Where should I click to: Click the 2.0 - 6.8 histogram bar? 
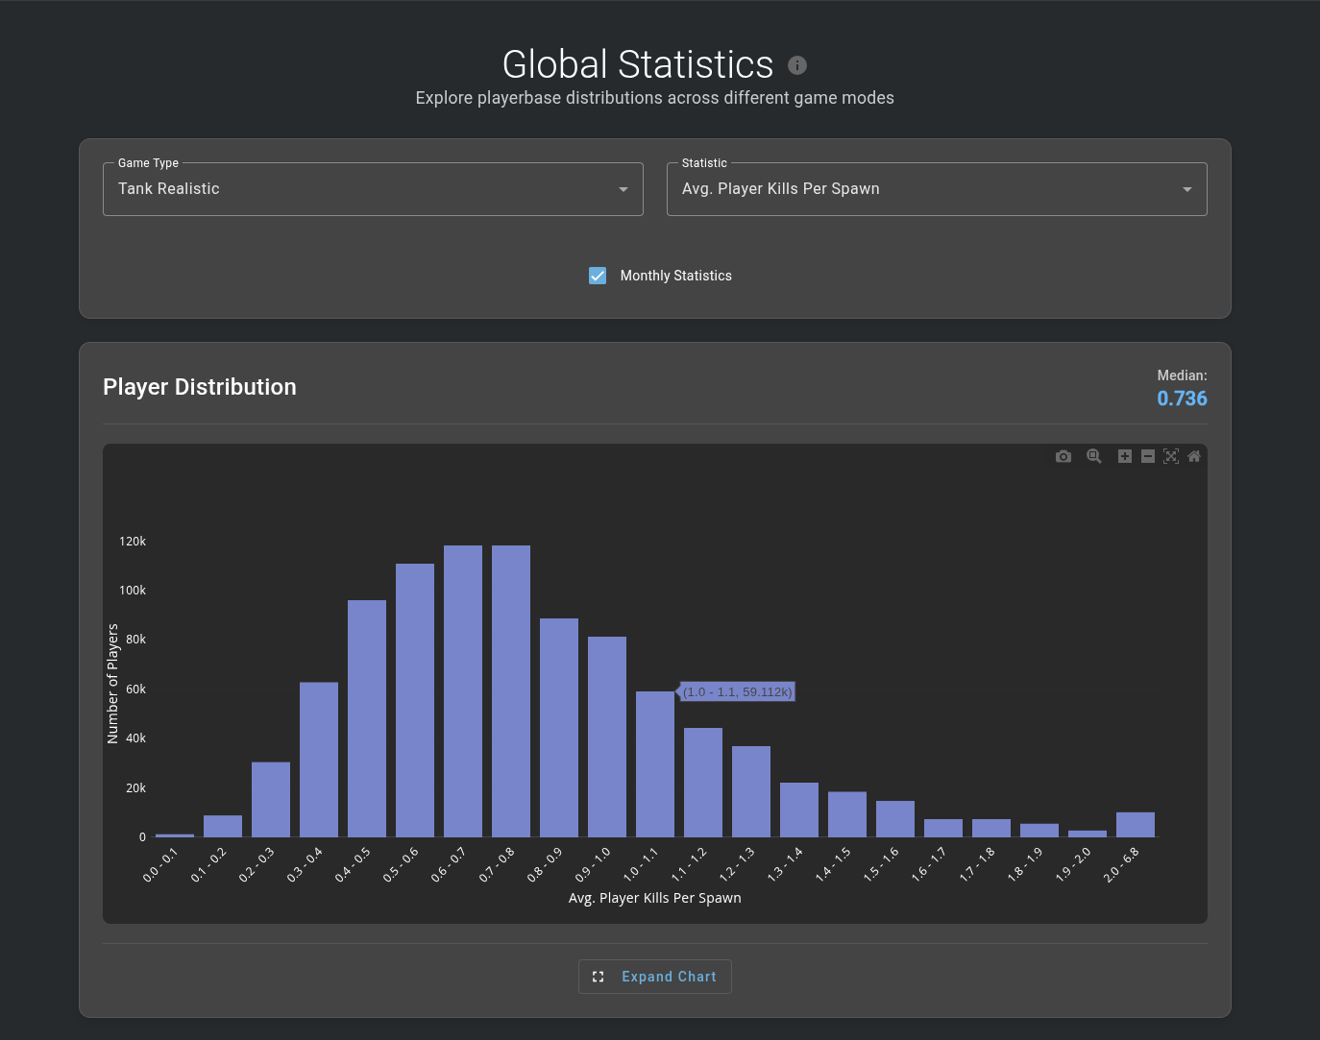click(x=1136, y=825)
